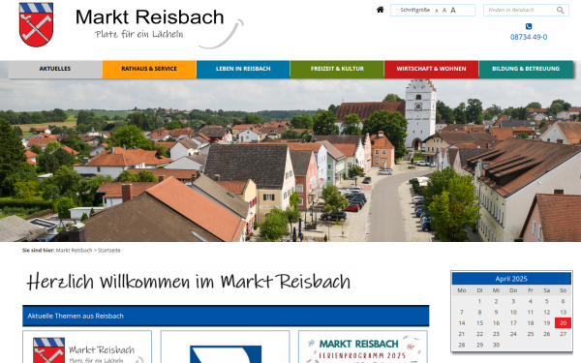Select April 15 in the calendar
Screen dimensions: 581x363
(x=479, y=323)
